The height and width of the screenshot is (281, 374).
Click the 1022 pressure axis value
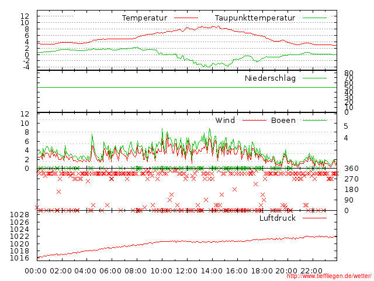pos(19,237)
